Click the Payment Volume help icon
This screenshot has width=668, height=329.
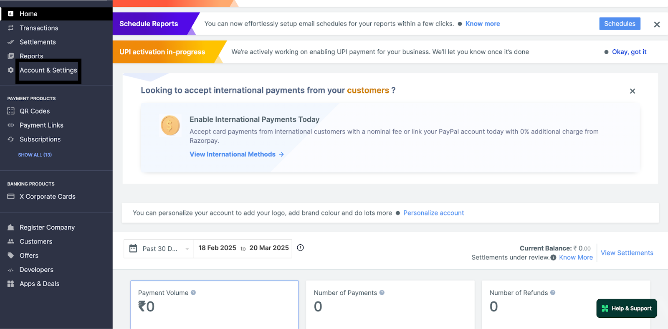pos(193,293)
